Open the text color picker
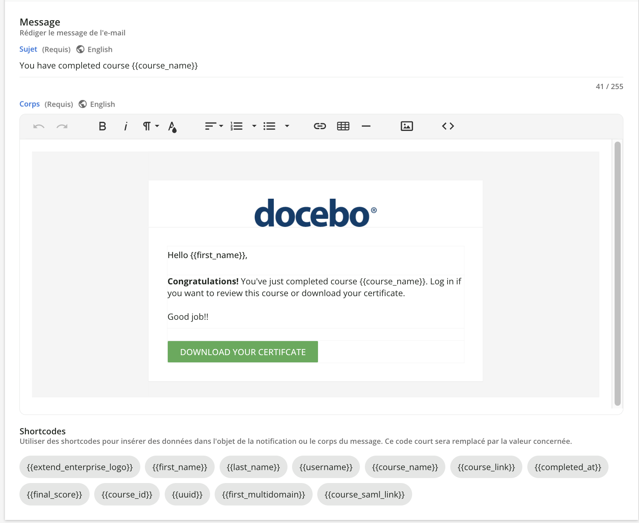This screenshot has width=639, height=523. (172, 126)
